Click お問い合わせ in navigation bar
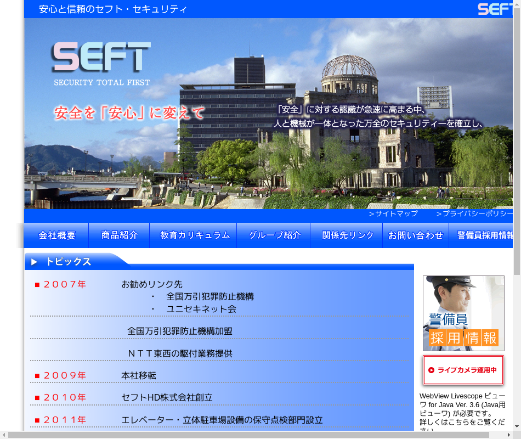The image size is (521, 439). (416, 235)
